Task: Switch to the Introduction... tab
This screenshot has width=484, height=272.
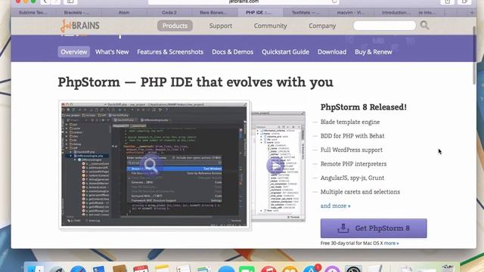Action: pos(396,13)
